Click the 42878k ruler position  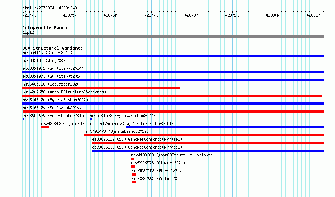click(191, 15)
